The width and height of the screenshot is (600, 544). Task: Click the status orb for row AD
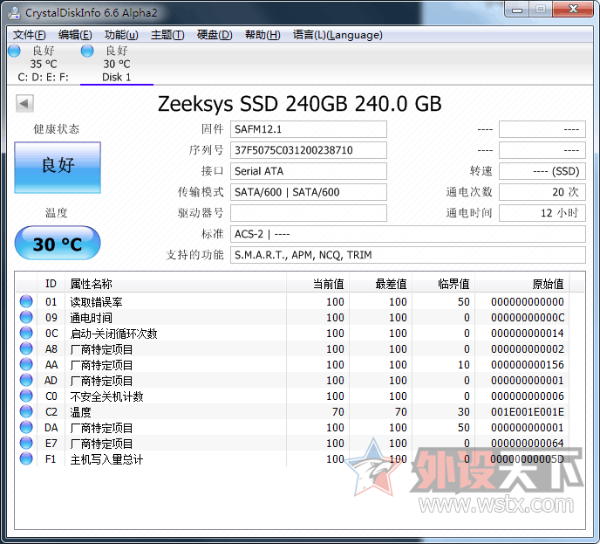click(x=26, y=380)
